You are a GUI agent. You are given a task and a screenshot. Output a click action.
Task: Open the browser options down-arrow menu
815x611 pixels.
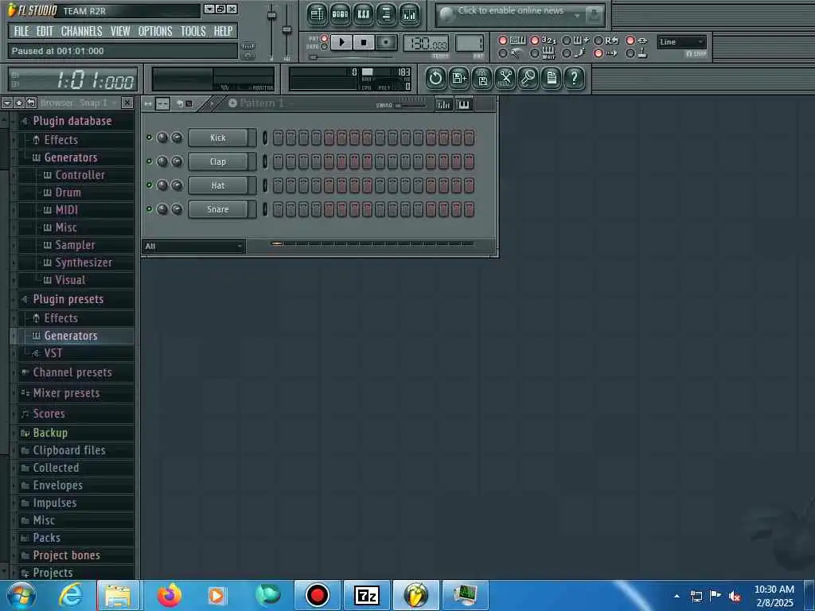6,103
